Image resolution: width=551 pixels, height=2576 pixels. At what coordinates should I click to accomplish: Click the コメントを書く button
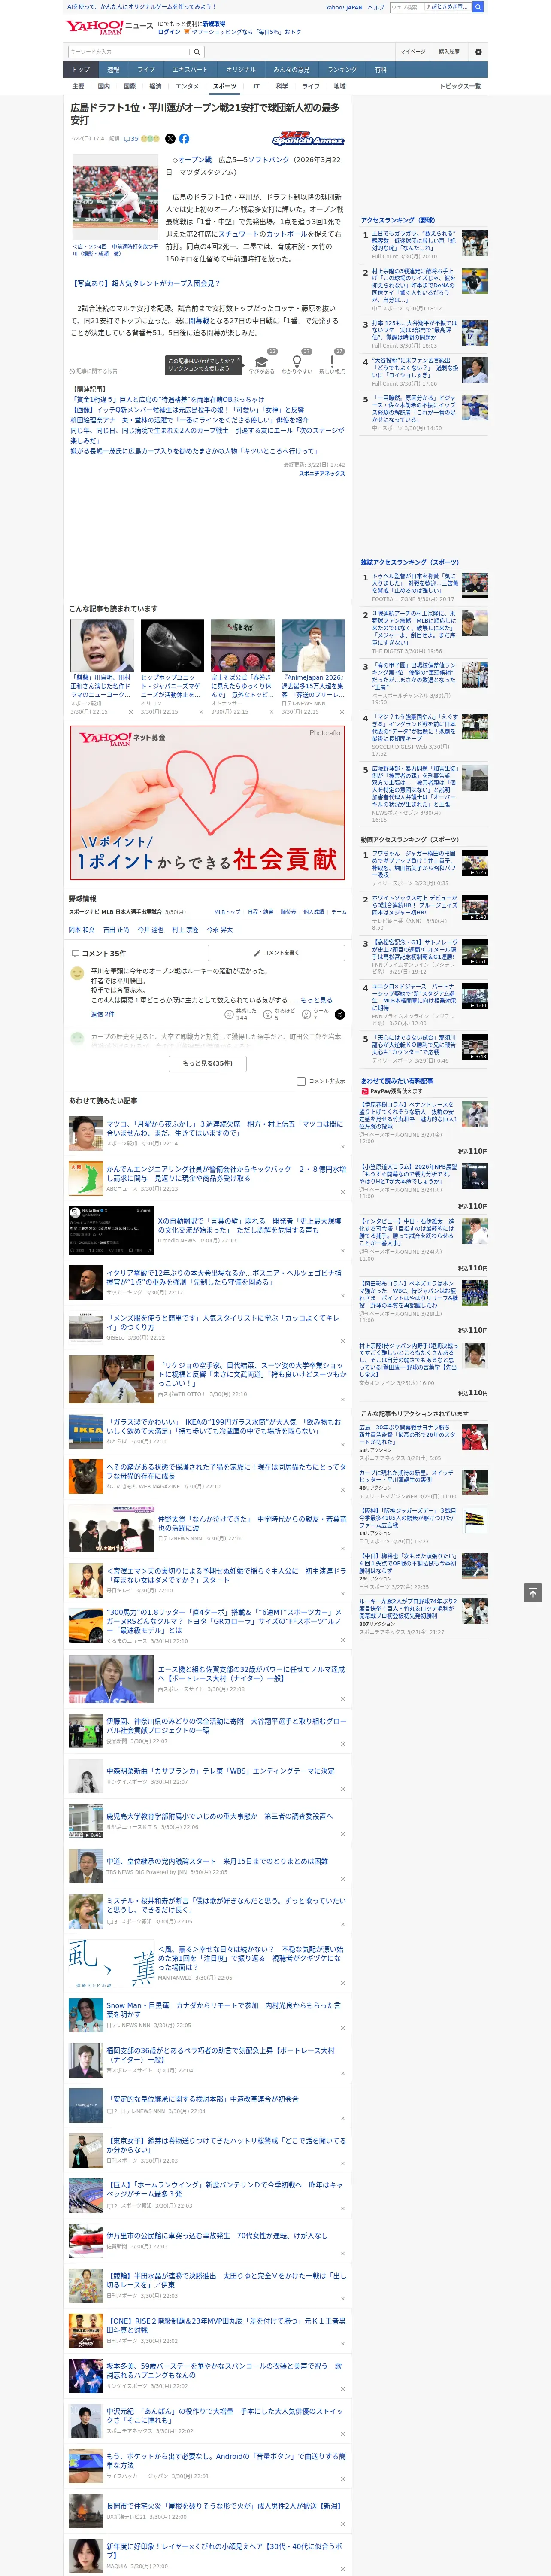[276, 953]
